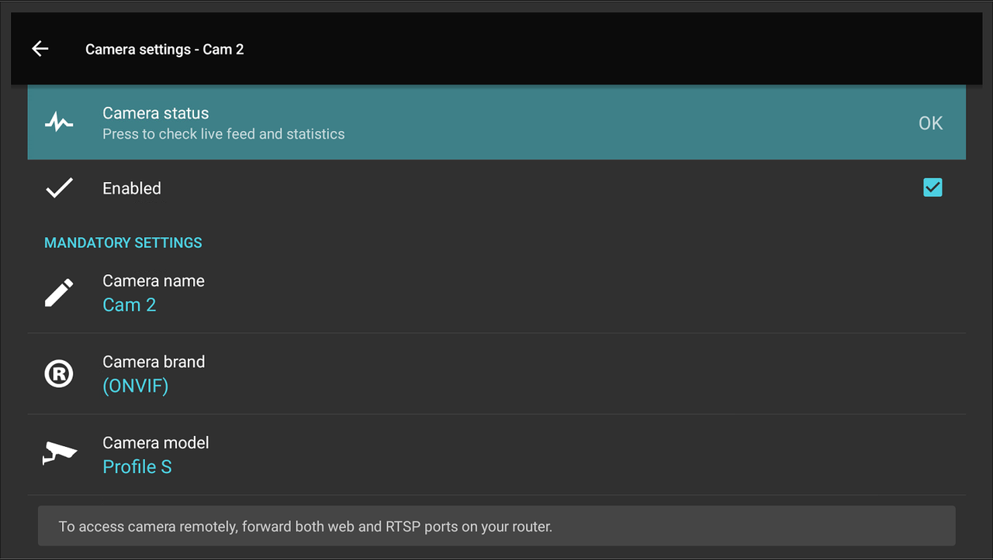The height and width of the screenshot is (560, 993).
Task: Click the Camera settings - Cam 2 title
Action: (164, 50)
